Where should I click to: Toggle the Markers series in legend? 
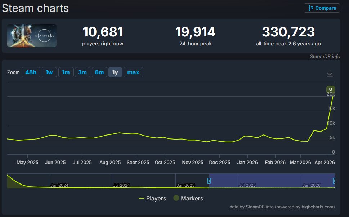point(188,198)
